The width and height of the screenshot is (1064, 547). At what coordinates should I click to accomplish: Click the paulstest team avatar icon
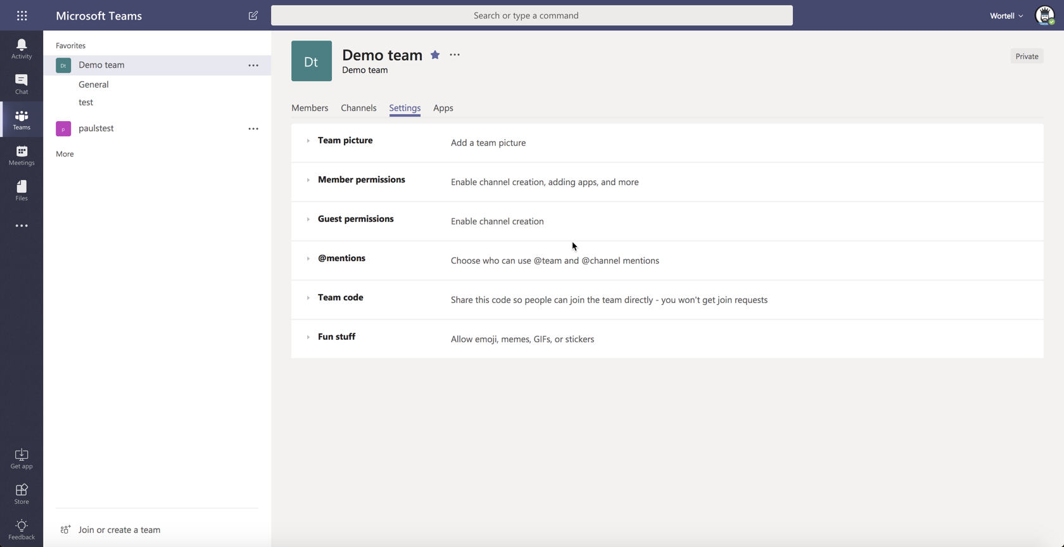63,129
